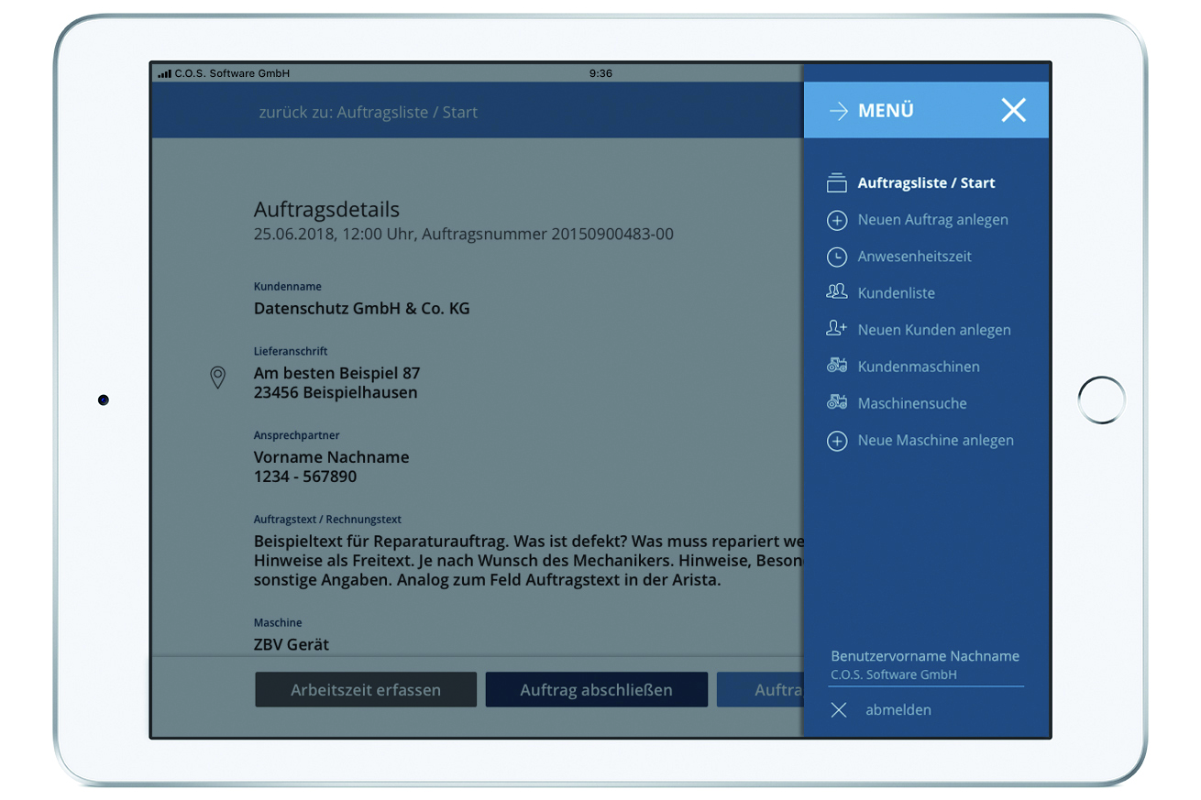Click the people icon for Kundenliste
Screen dimensions: 1201x800
click(836, 292)
